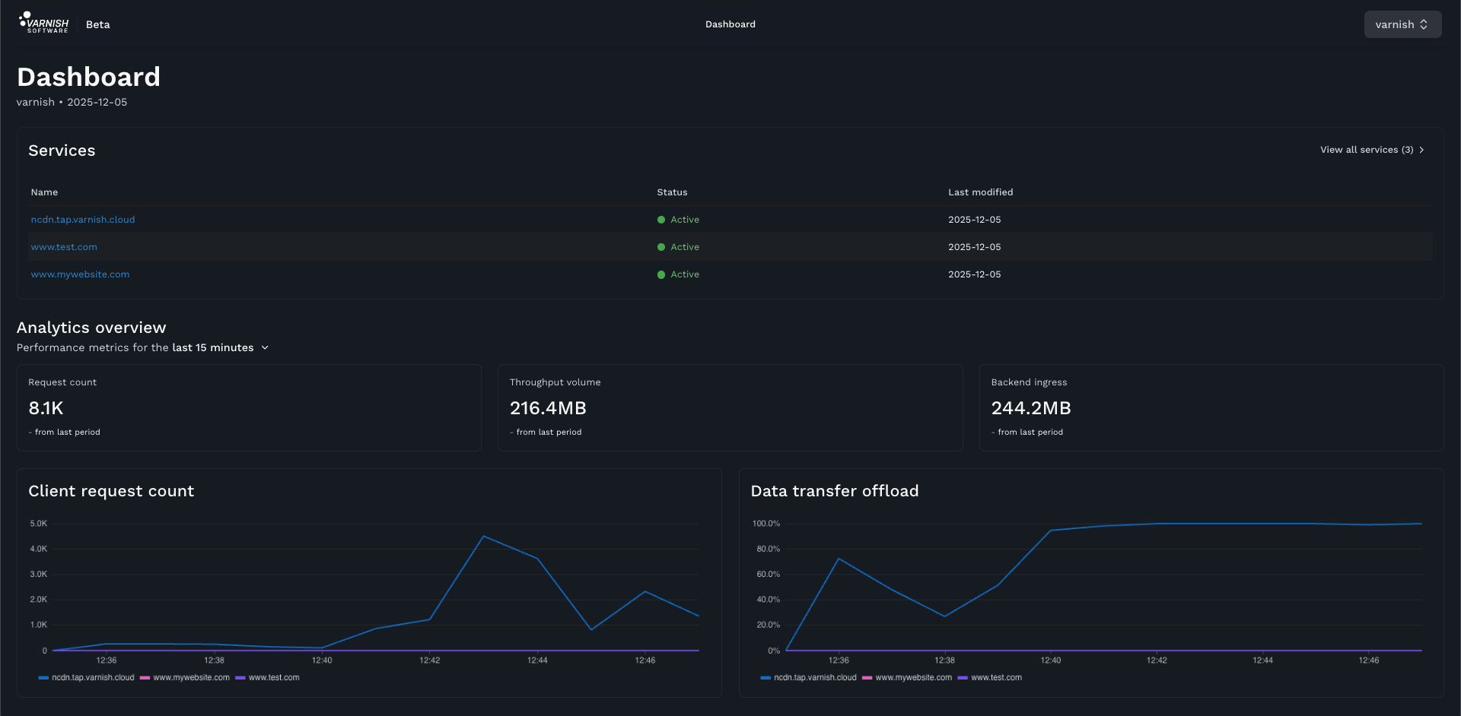The height and width of the screenshot is (716, 1461).
Task: Toggle www.test.com legend in Client request count
Action: (268, 677)
